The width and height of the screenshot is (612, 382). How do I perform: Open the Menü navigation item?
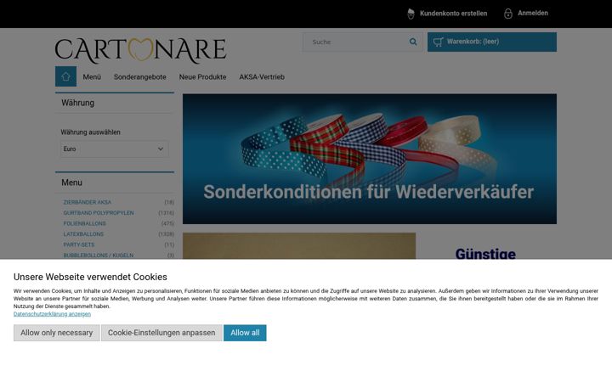point(92,76)
